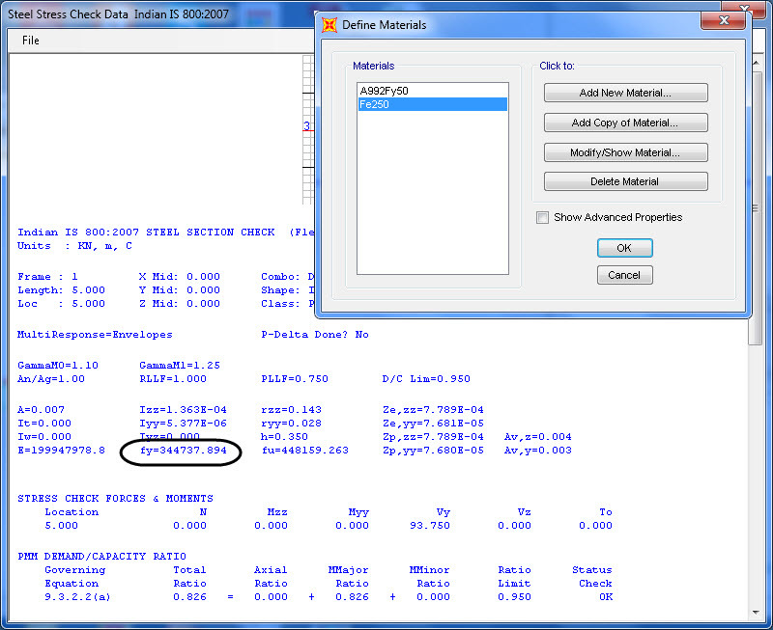Click the rzz=0.143 value
Screen dimensions: 773x630
tap(291, 409)
